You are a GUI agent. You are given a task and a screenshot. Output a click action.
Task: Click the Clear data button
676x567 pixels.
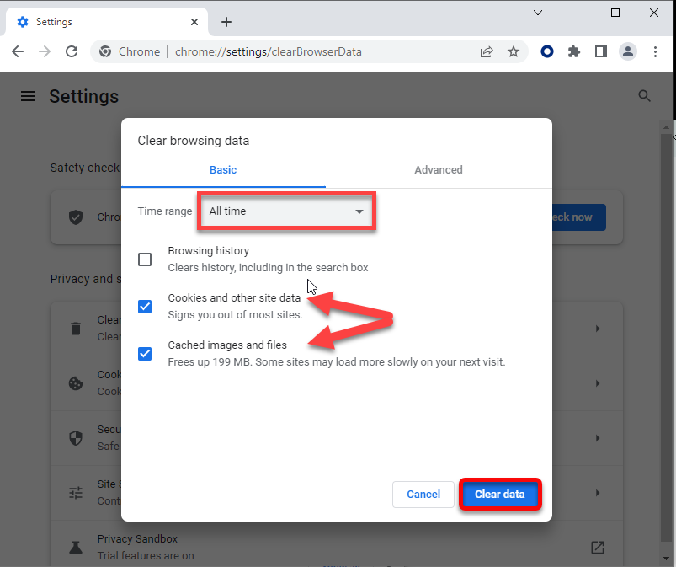click(499, 495)
